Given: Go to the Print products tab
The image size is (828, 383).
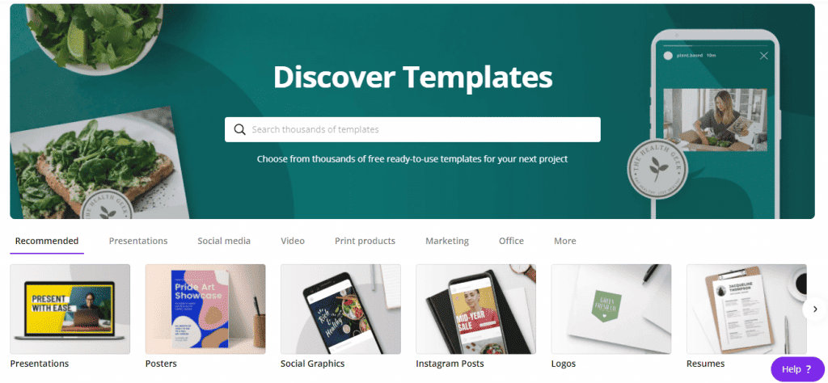Looking at the screenshot, I should click(x=365, y=241).
